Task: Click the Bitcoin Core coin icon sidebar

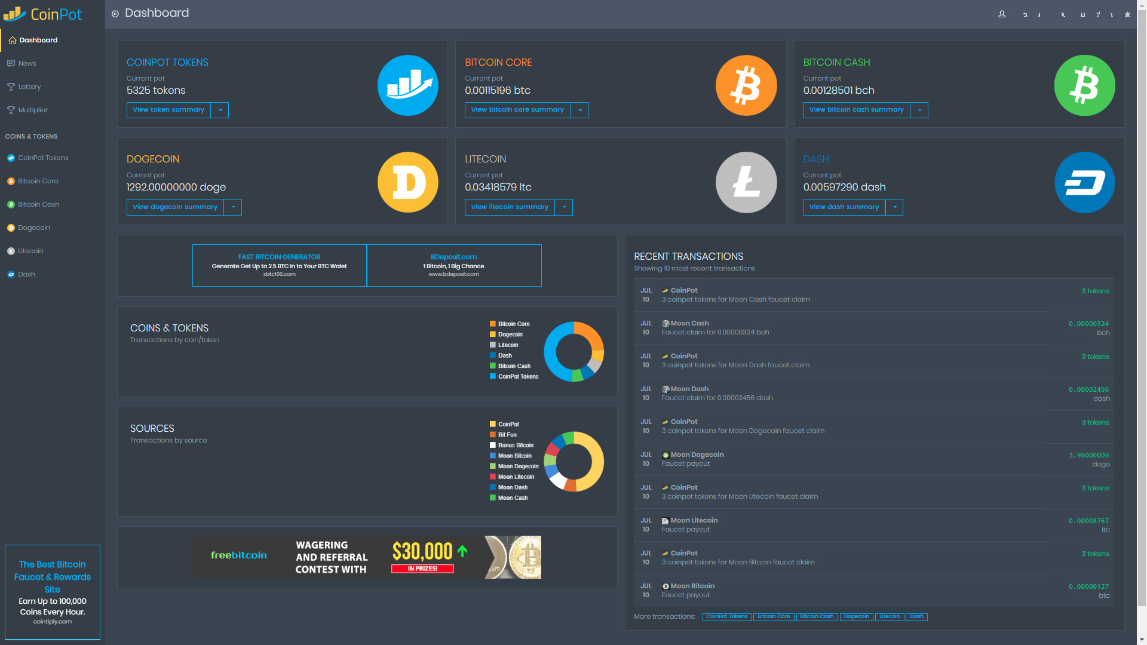Action: (x=10, y=181)
